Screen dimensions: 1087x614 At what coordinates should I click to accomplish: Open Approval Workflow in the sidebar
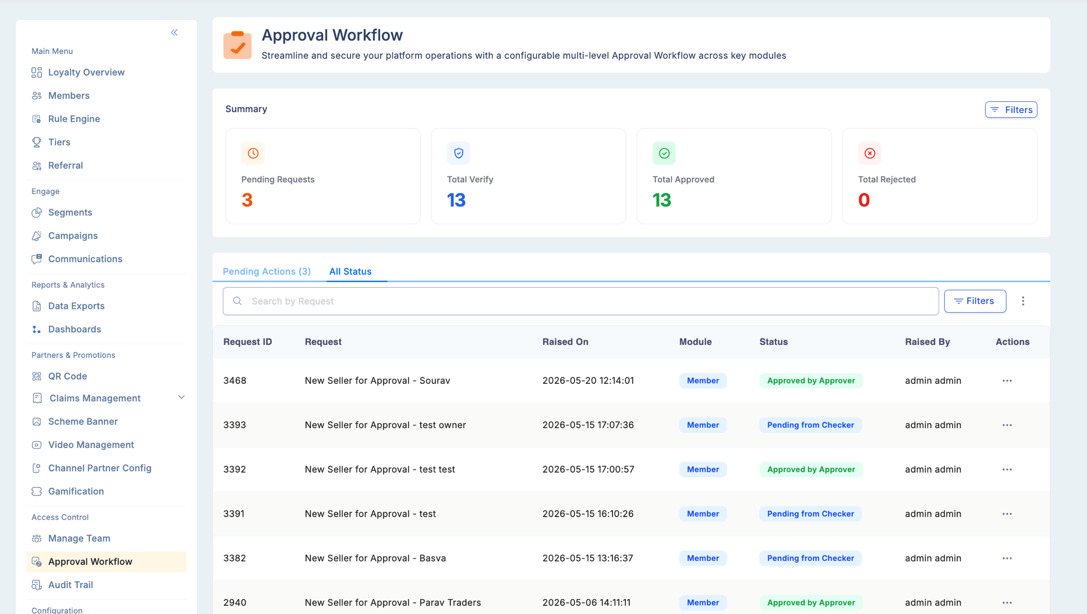(107, 562)
